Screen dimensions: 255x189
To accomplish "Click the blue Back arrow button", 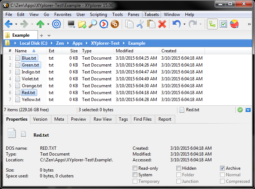I will tap(8, 24).
